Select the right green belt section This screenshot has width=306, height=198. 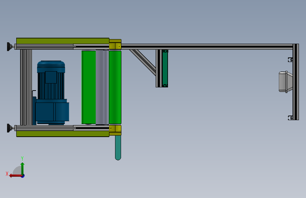(x=115, y=87)
